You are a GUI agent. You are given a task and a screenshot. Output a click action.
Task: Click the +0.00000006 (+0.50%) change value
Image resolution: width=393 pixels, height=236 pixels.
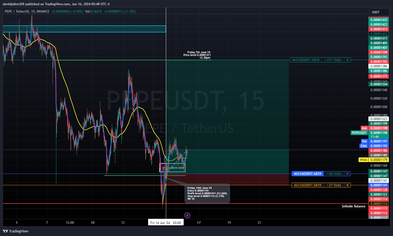tap(67, 11)
